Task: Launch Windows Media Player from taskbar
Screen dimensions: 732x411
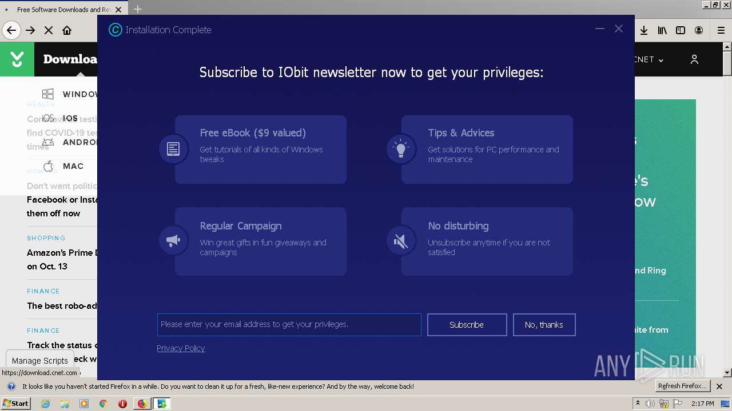Action: click(84, 404)
